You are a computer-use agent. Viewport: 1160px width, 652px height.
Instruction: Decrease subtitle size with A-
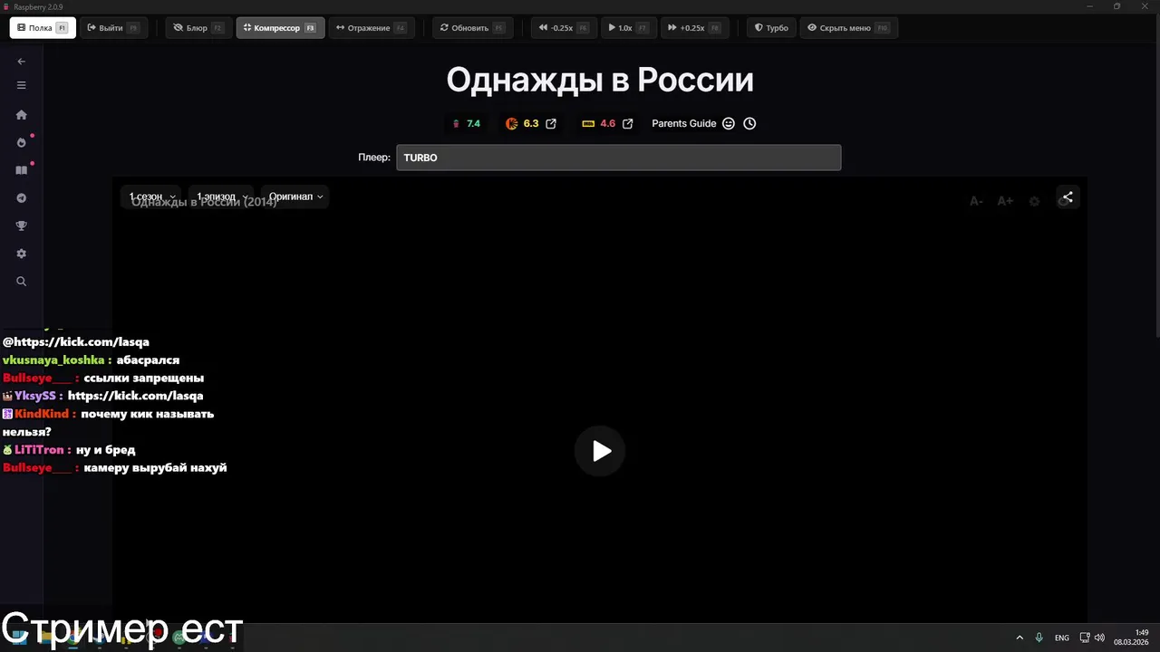click(976, 201)
